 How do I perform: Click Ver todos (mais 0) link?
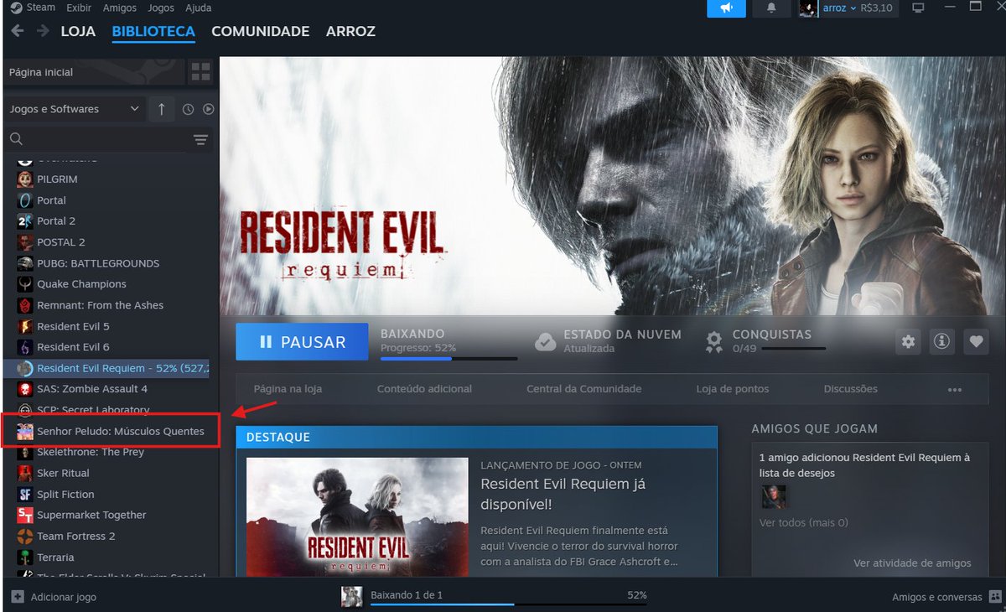(803, 522)
